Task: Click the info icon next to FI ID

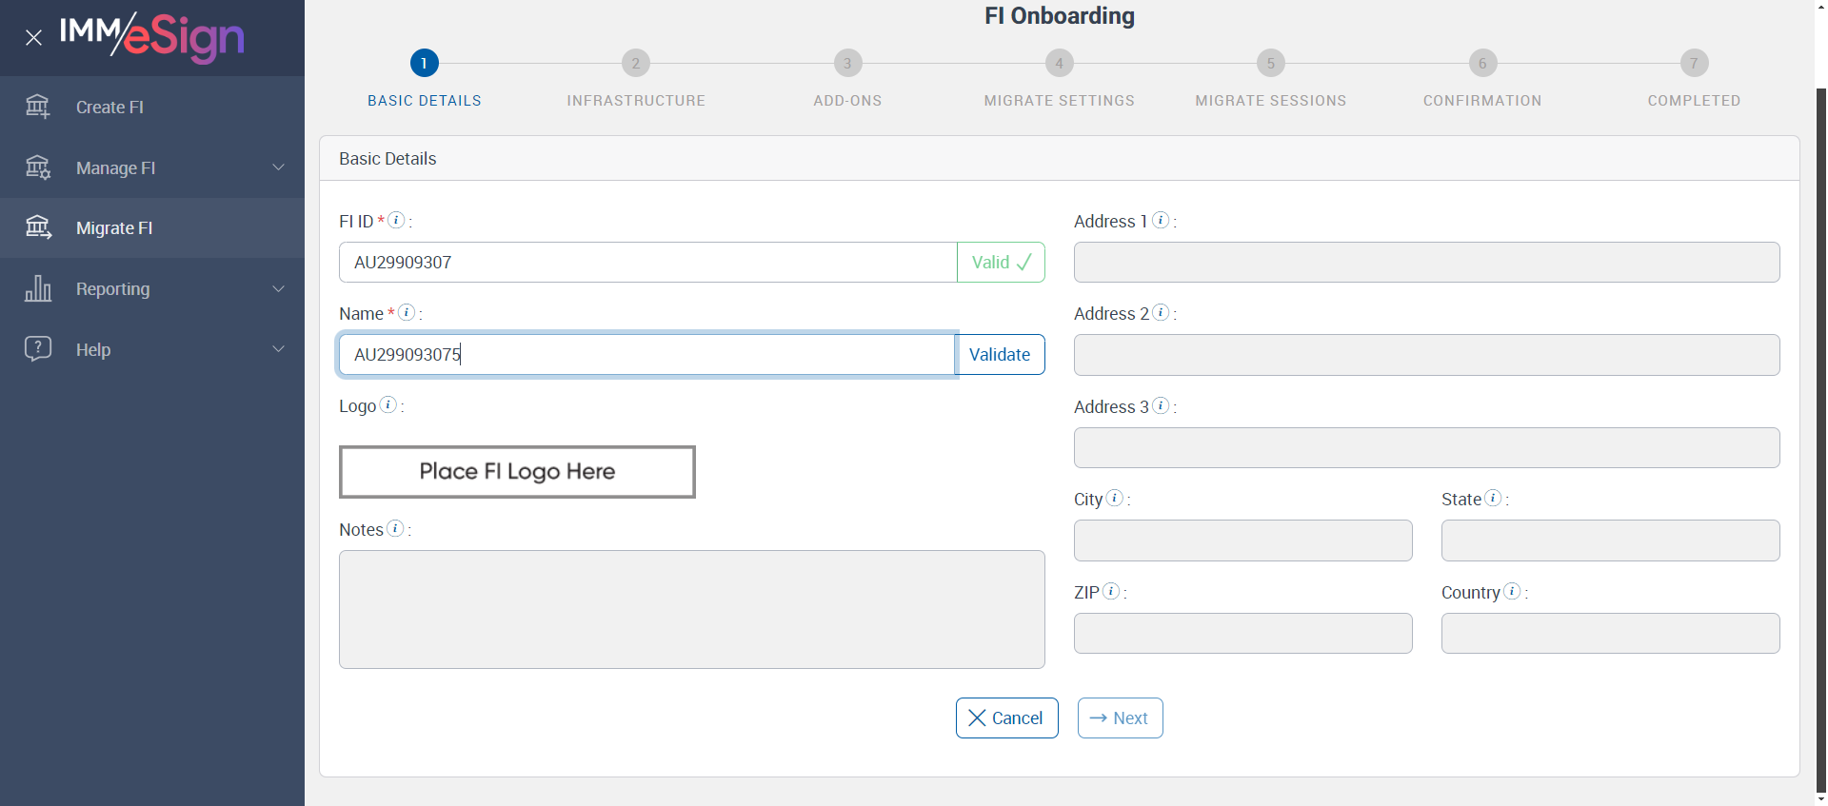Action: click(397, 220)
